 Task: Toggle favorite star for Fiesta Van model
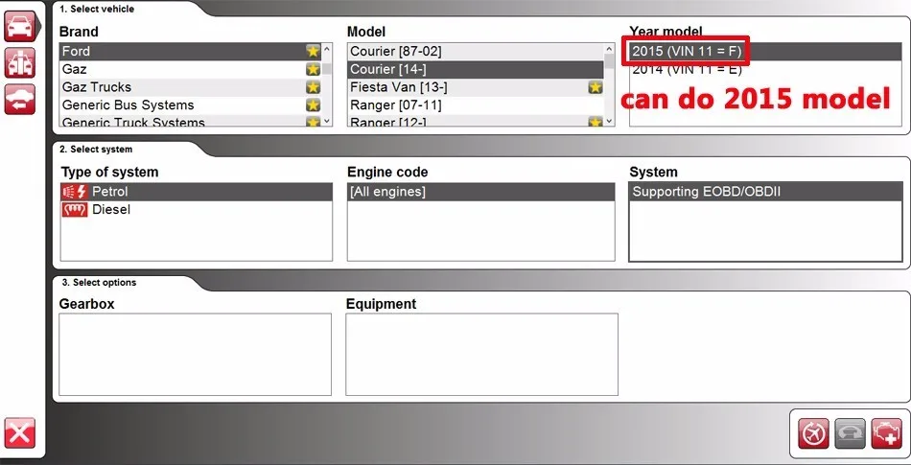pos(595,87)
